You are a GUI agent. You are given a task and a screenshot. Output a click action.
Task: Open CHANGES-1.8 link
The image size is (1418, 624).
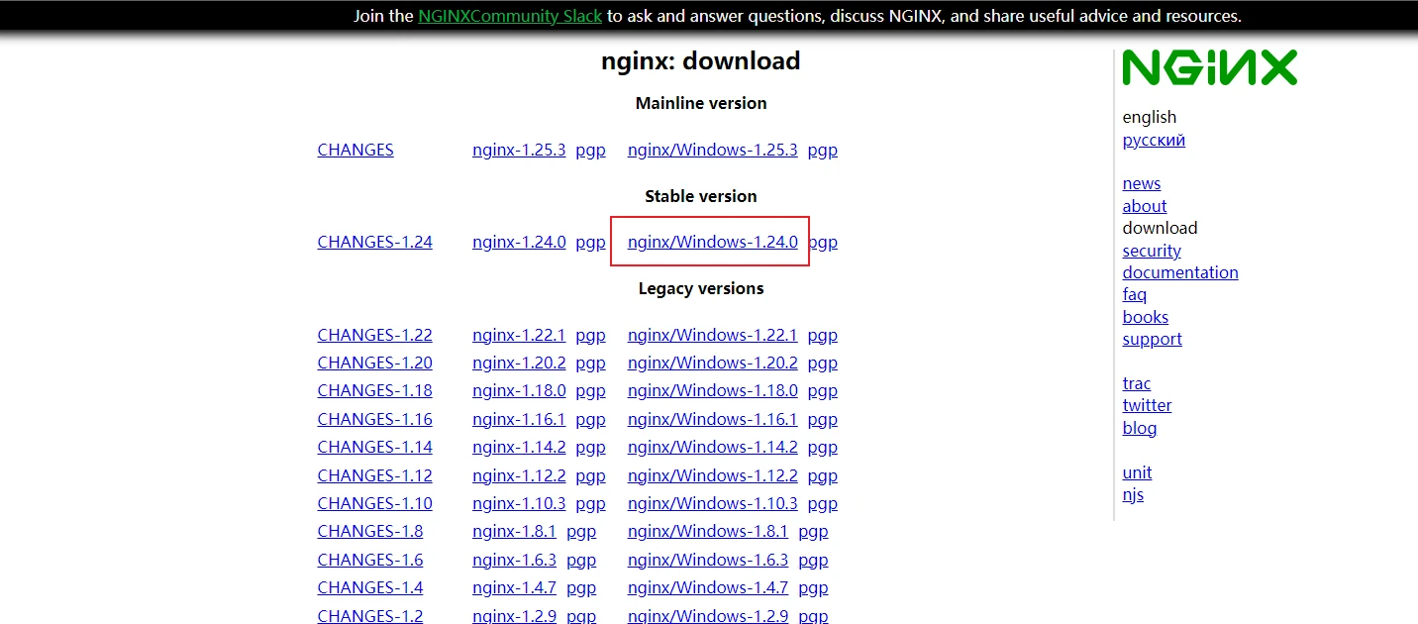point(369,531)
